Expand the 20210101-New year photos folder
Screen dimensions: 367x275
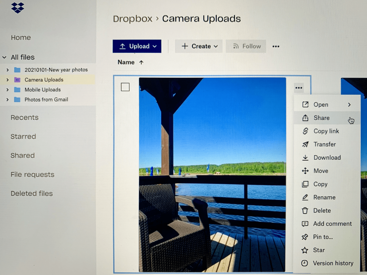click(8, 70)
